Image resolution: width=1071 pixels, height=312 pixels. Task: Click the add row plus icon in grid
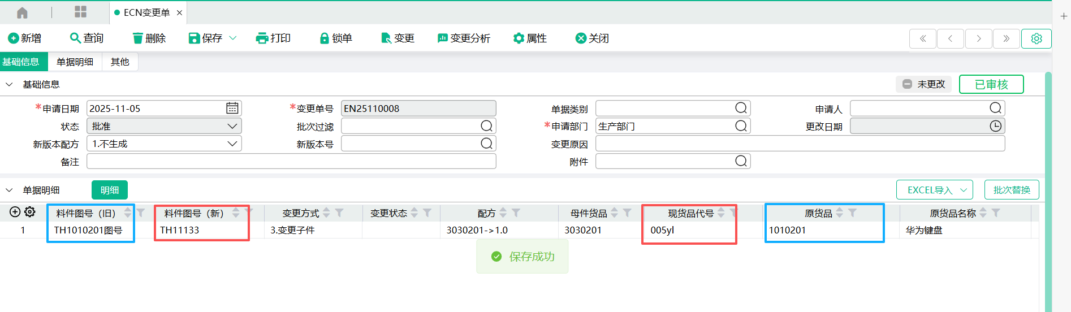click(15, 212)
